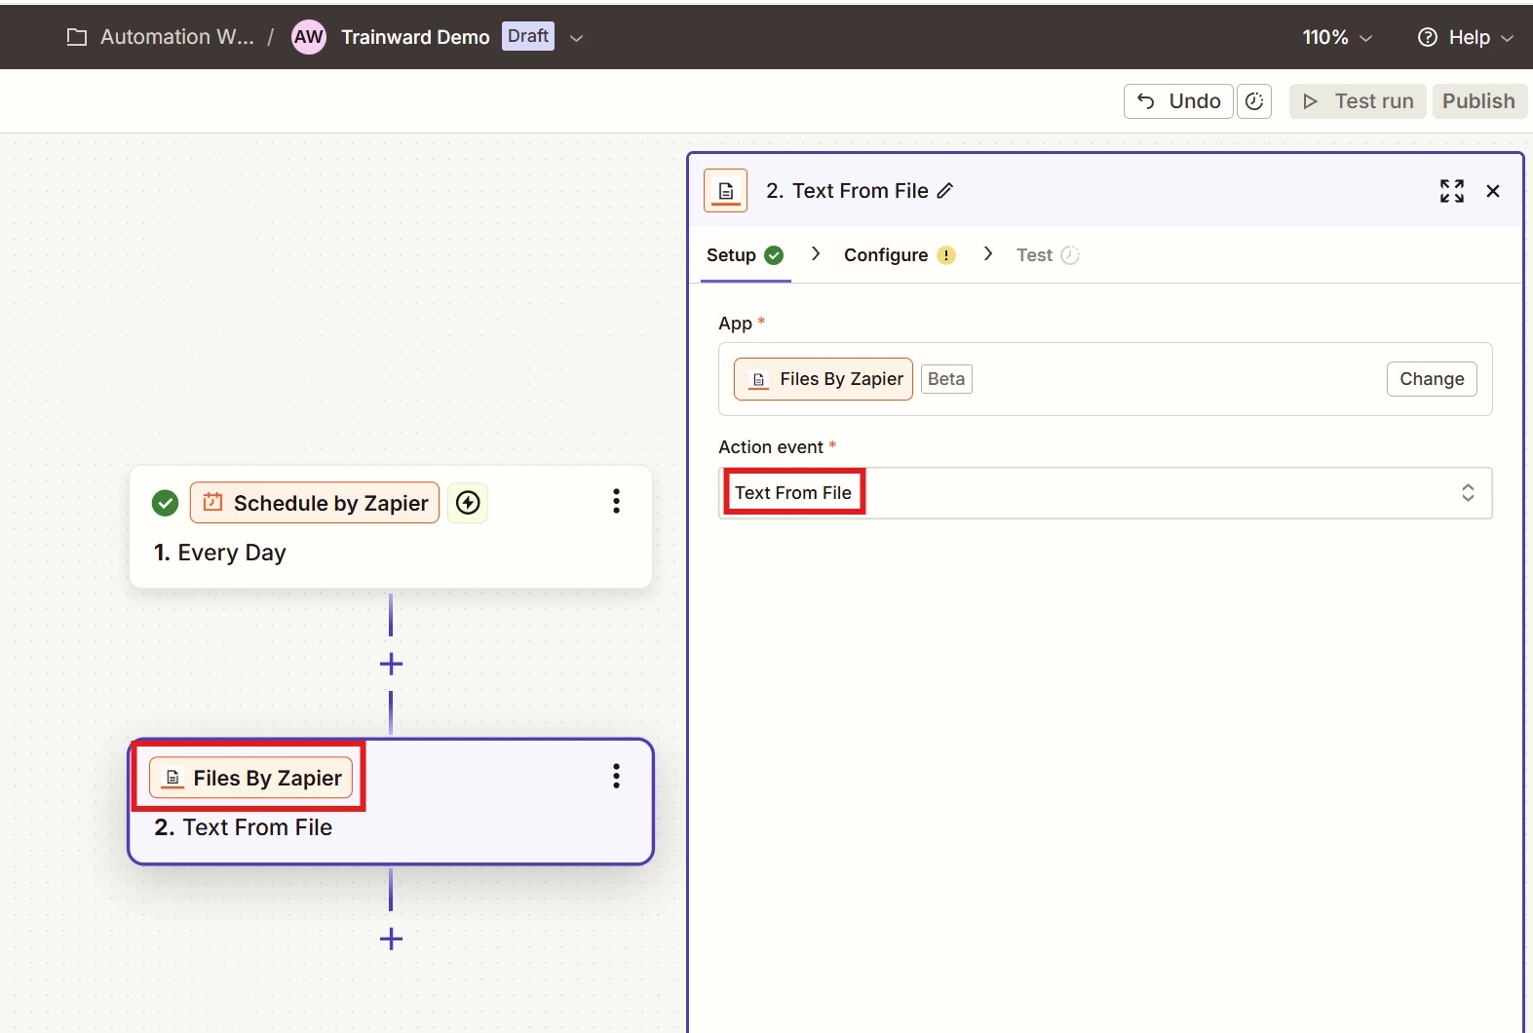Open version history clock icon
The image size is (1533, 1033).
click(x=1254, y=101)
